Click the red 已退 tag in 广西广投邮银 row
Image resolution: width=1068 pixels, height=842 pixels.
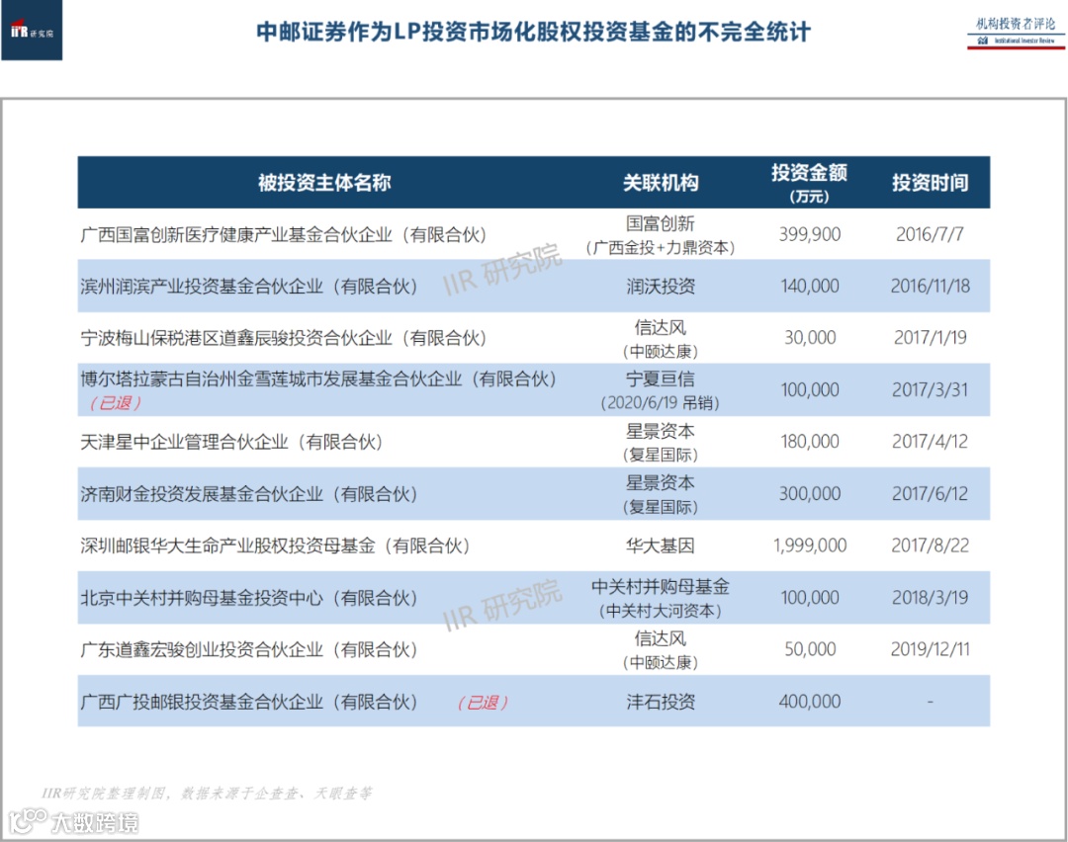(x=483, y=703)
